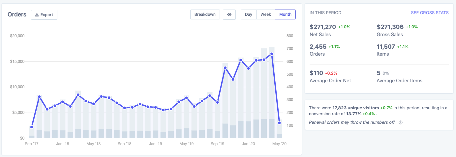456x157 pixels.
Task: Select the final May '20 data point
Action: [279, 123]
